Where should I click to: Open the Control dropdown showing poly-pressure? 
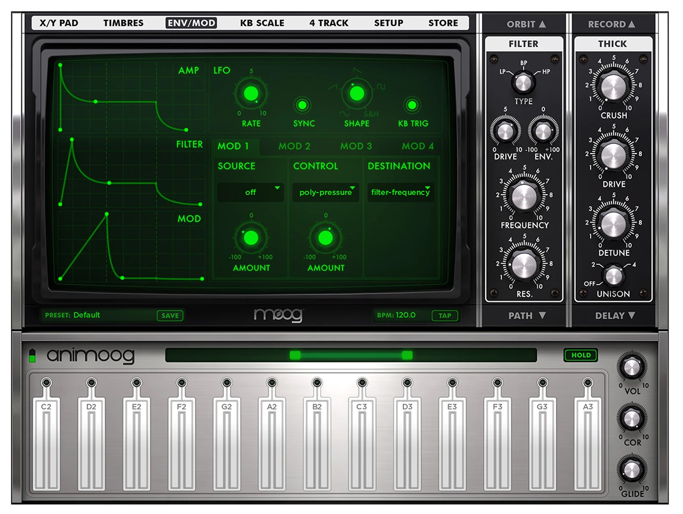point(325,192)
